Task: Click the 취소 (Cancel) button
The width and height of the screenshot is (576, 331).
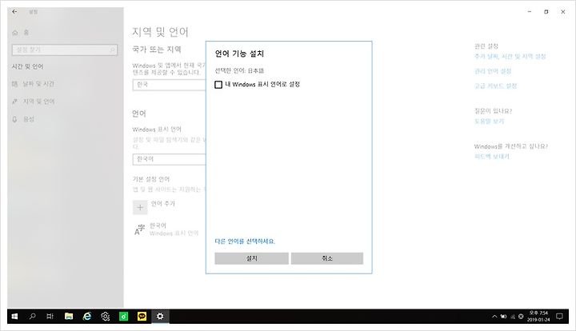Action: point(327,258)
